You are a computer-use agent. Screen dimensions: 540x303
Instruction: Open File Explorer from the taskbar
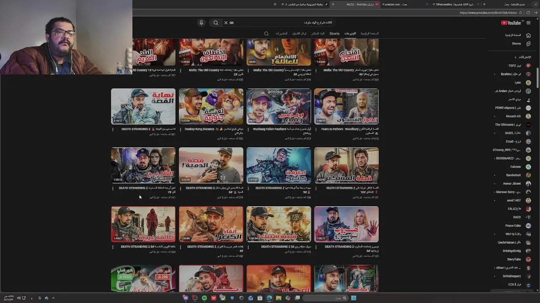pos(278,298)
